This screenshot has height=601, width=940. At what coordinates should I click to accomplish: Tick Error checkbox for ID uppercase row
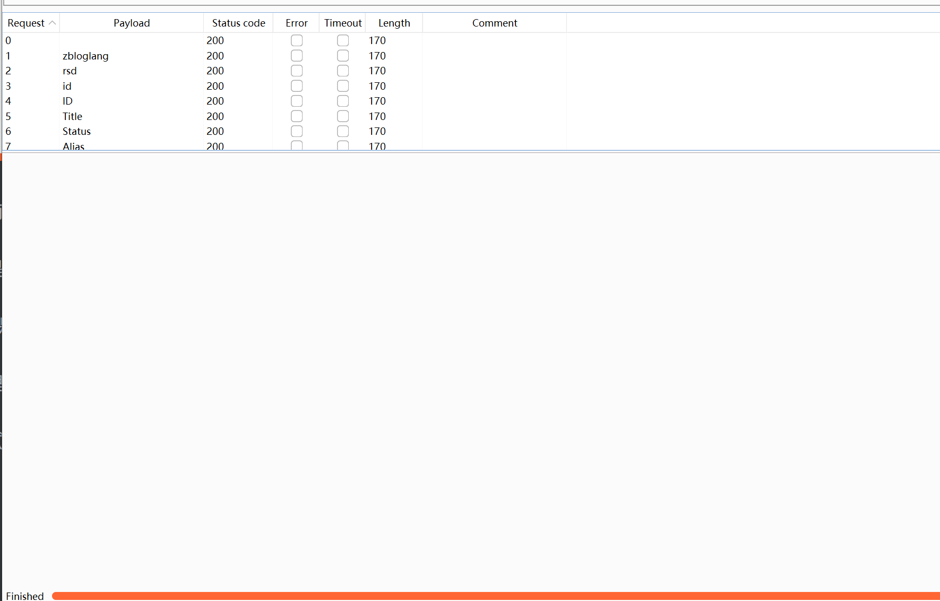[x=297, y=101]
